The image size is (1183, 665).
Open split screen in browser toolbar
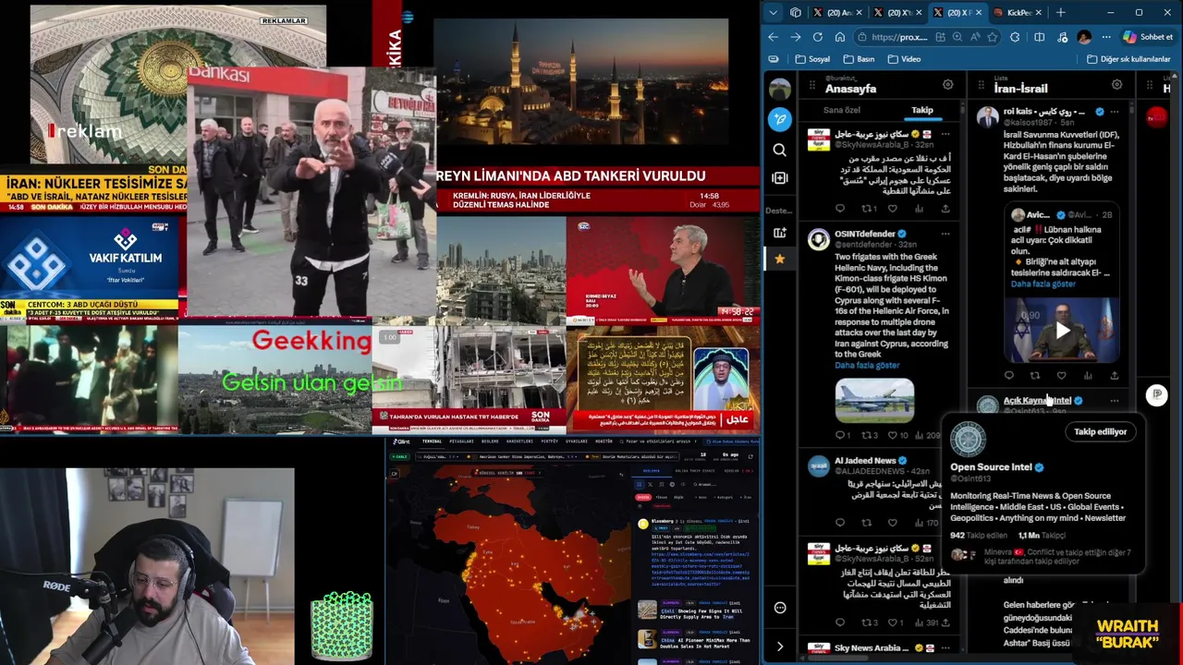tap(1039, 37)
